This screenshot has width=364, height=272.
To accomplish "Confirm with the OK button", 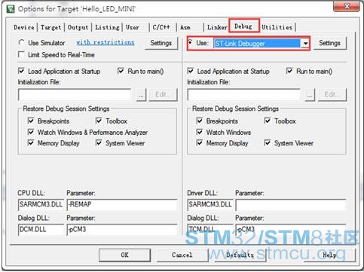I will tap(125, 255).
